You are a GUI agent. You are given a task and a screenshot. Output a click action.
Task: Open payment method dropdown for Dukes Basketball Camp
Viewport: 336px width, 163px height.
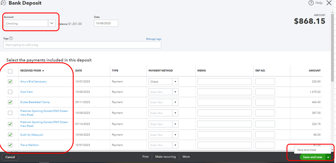point(175,103)
